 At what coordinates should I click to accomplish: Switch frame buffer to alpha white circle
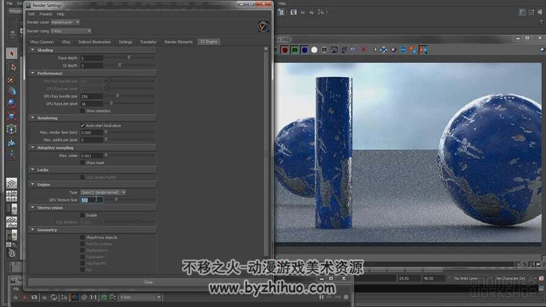tap(314, 50)
